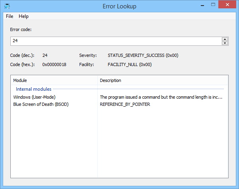The width and height of the screenshot is (239, 189).
Task: Maximize the Error Lookup window
Action: pyautogui.click(x=213, y=6)
